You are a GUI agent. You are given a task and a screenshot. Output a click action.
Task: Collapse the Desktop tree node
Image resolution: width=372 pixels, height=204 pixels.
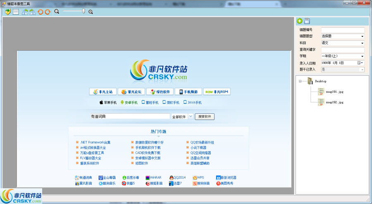300,81
